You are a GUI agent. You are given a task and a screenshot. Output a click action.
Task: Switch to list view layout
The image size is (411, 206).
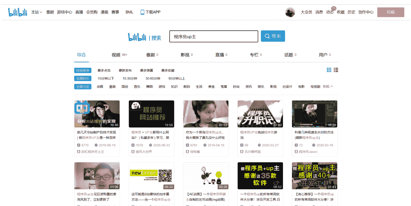point(336,70)
